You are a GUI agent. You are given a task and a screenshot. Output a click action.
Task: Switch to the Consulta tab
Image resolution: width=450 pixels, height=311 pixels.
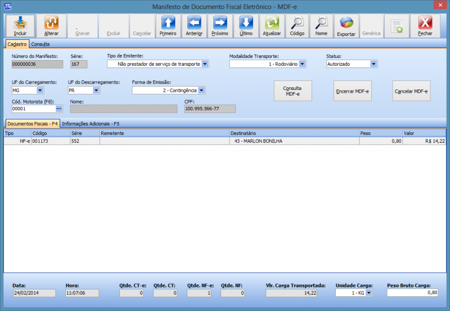(40, 44)
